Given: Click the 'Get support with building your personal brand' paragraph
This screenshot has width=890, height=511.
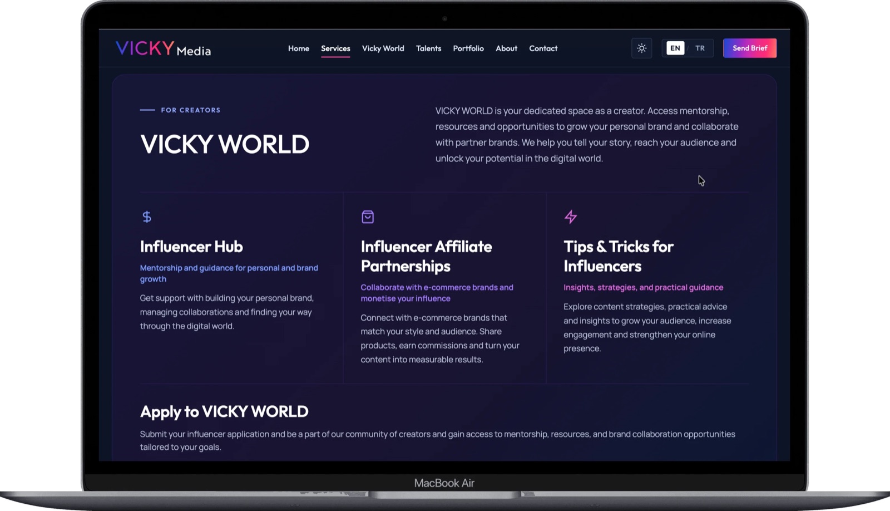Looking at the screenshot, I should coord(227,312).
